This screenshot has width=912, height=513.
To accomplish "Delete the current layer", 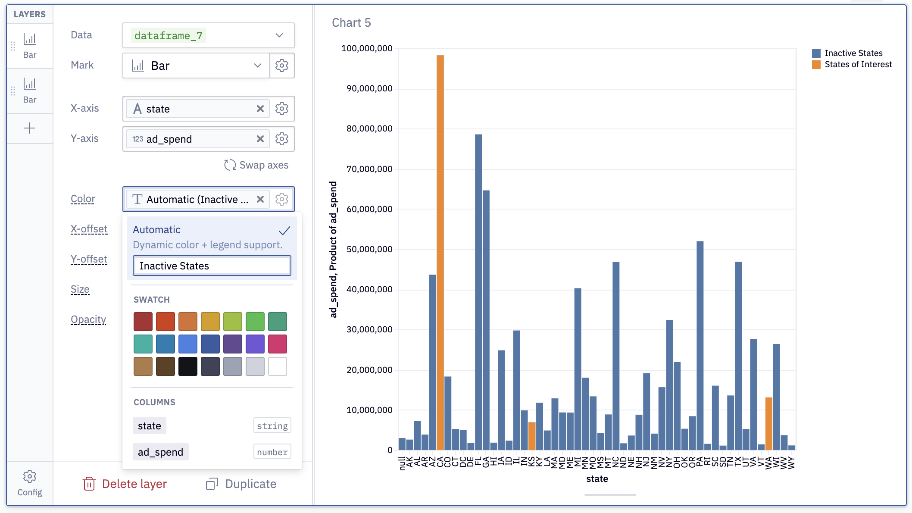I will coord(125,484).
